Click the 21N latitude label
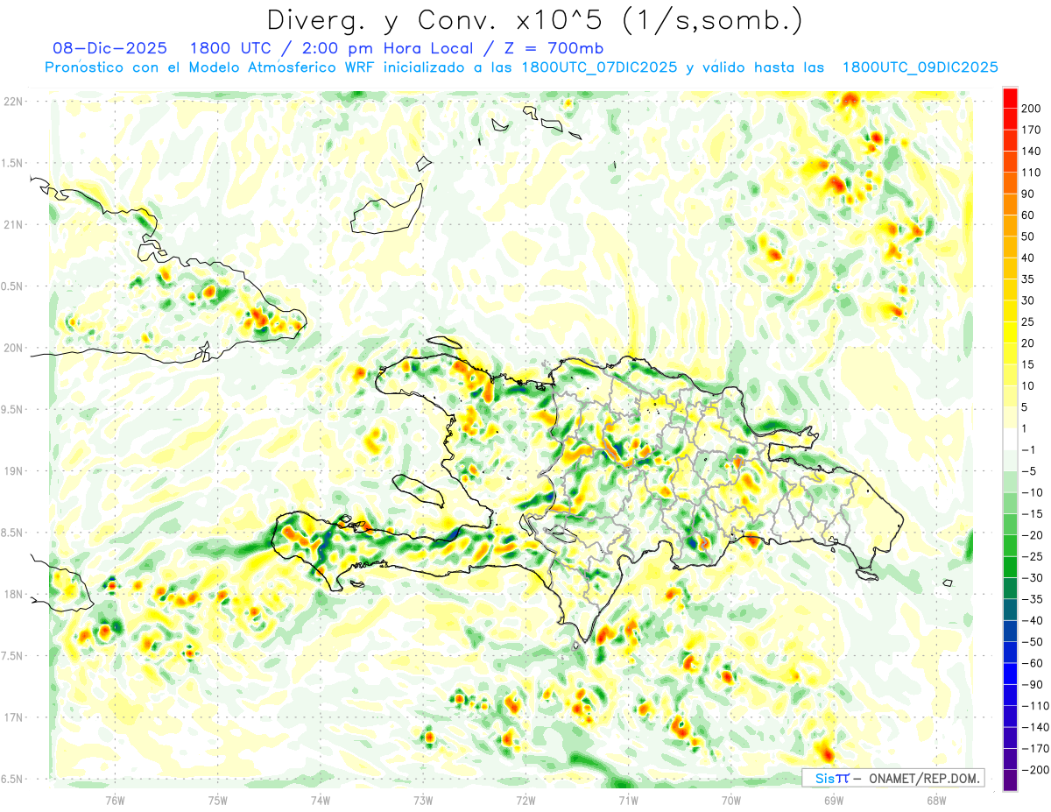This screenshot has height=812, width=1051. coord(12,224)
